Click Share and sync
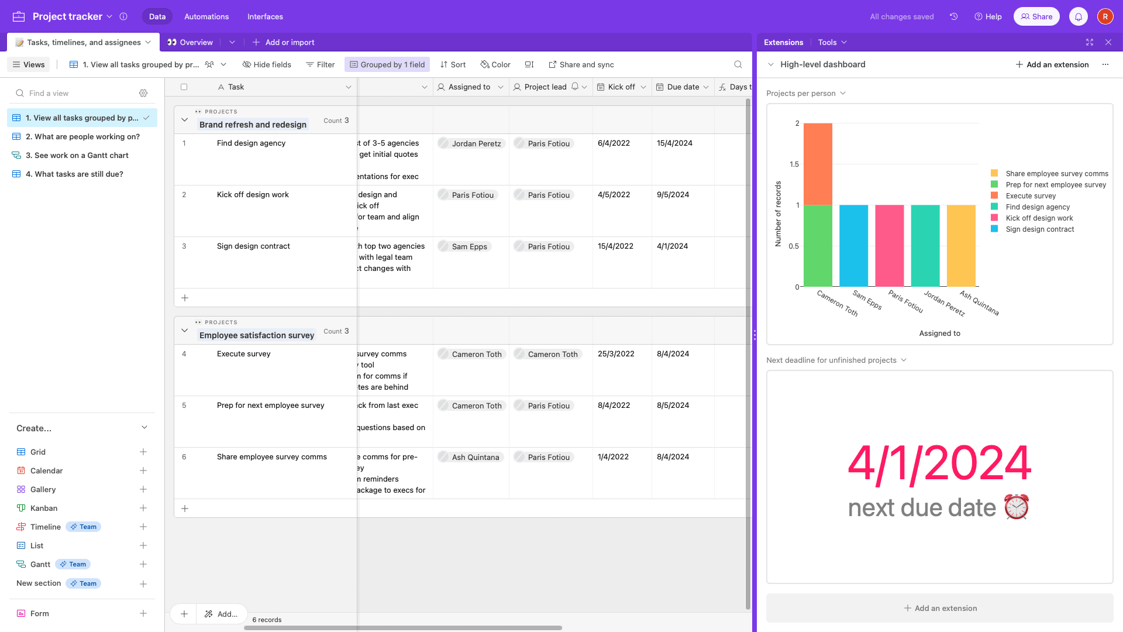The image size is (1123, 632). [581, 64]
